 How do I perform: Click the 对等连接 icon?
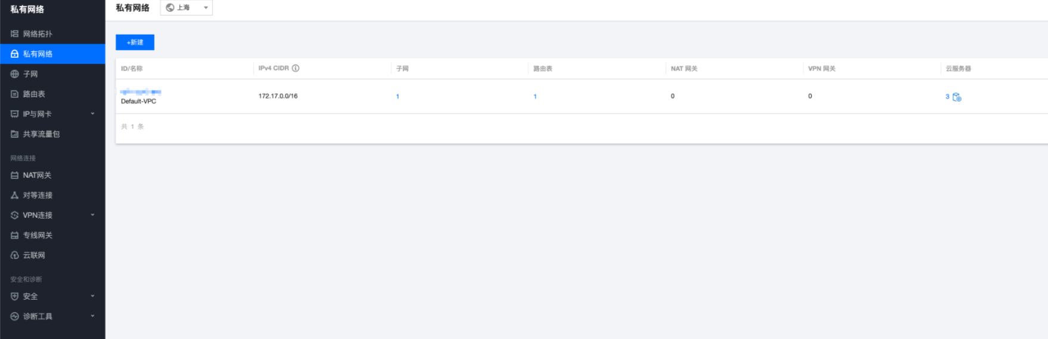click(x=14, y=195)
